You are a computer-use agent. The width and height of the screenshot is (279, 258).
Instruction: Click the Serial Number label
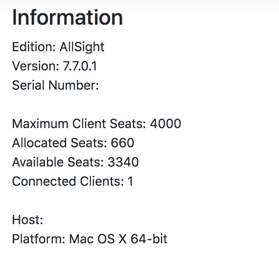[55, 85]
